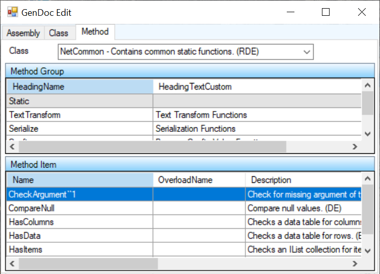Click Method Group vertical scrollbar thumb

coord(368,103)
